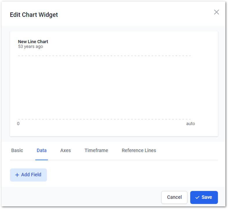Open the Reference Lines tab
The width and height of the screenshot is (228, 209).
coord(139,150)
